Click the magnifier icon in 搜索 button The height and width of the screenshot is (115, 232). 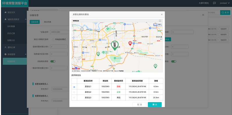[x=223, y=13]
